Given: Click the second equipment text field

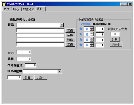Looking at the screenshot, I should click(40, 35).
